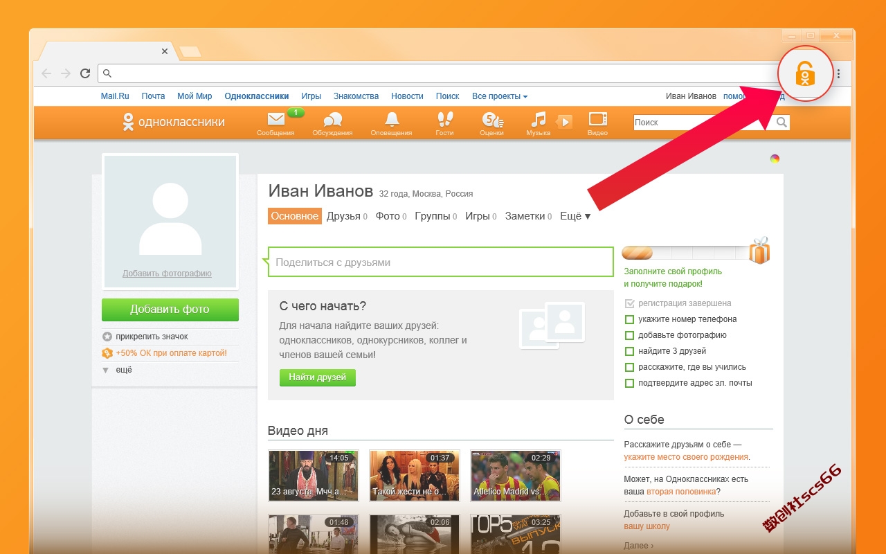The height and width of the screenshot is (554, 886).
Task: Click the profile avatar placeholder
Action: (170, 222)
